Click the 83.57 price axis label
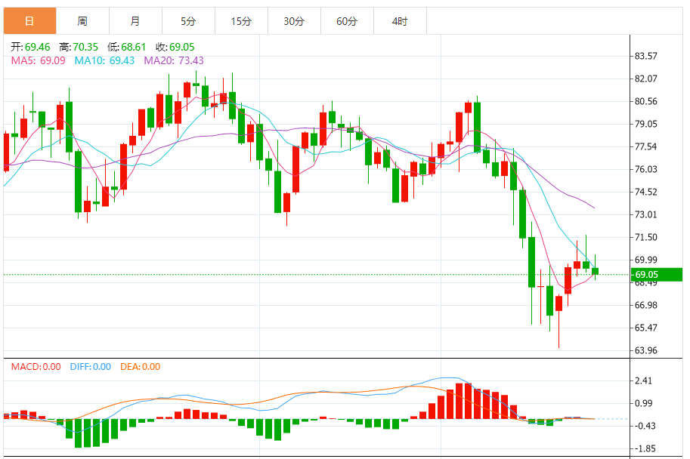This screenshot has height=459, width=690. tap(646, 56)
